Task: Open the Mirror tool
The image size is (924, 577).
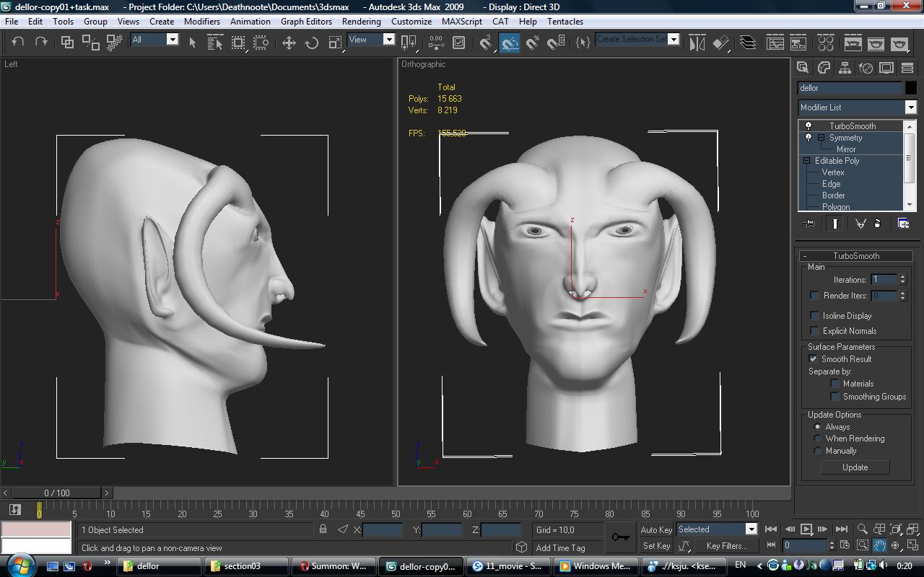Action: (697, 43)
